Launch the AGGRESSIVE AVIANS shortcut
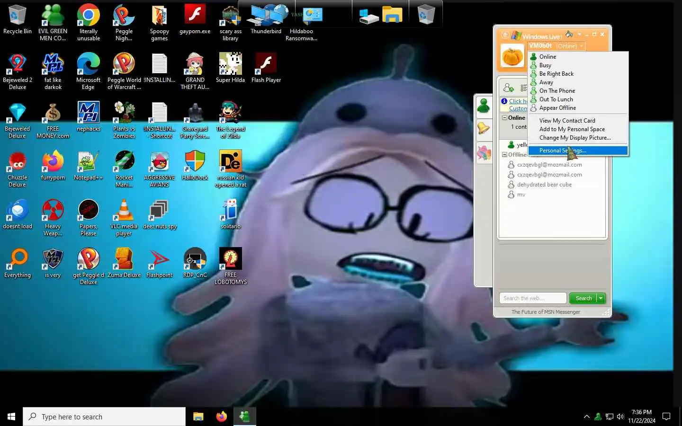Image resolution: width=682 pixels, height=426 pixels. pyautogui.click(x=159, y=169)
